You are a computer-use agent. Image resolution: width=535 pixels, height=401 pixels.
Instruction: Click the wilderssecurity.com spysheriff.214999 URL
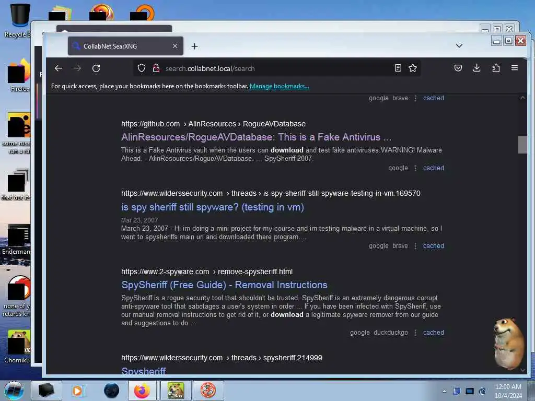point(222,358)
